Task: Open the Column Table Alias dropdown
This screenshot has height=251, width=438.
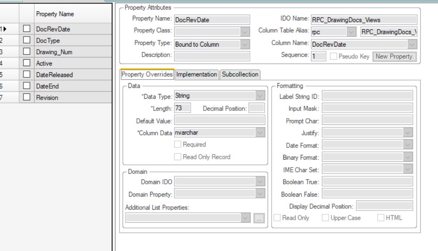Action: click(x=351, y=32)
